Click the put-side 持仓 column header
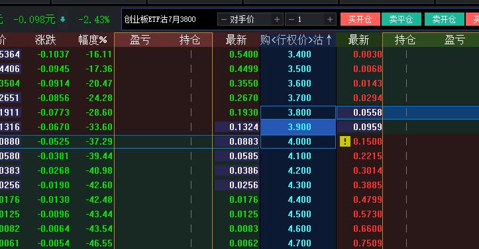The image size is (479, 249). point(405,40)
